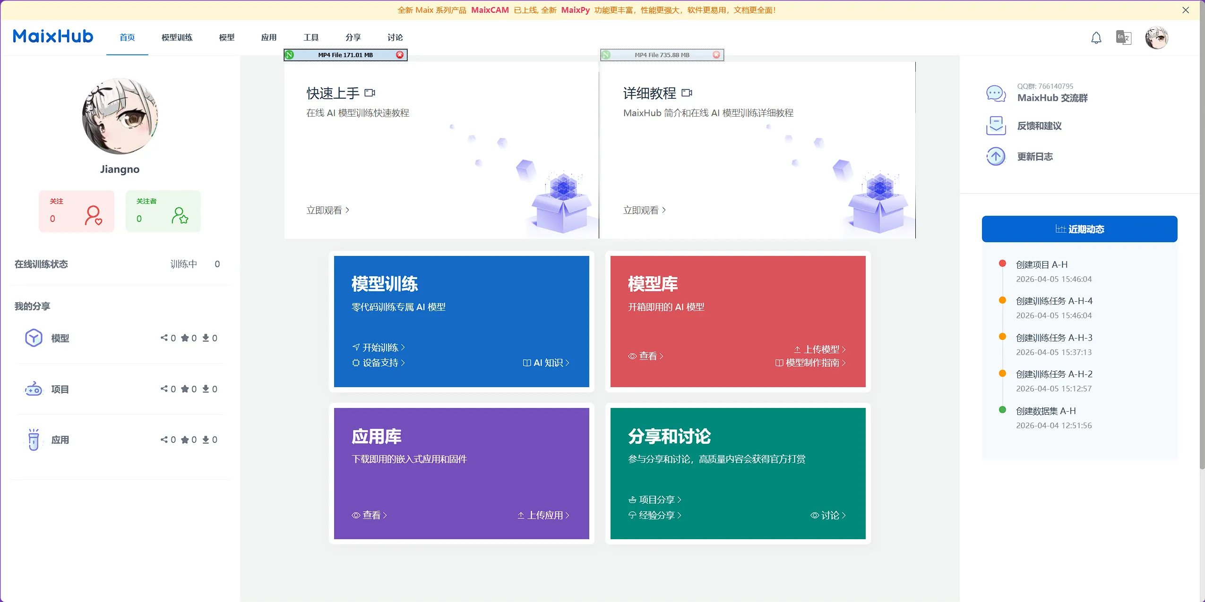Screen dimensions: 1205x602
Task: Open AI 知识 link
Action: 546,363
